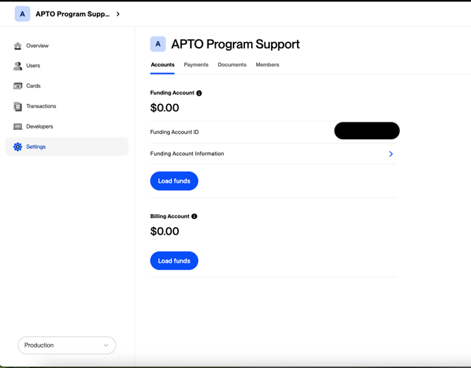Click the Transactions label in sidebar
This screenshot has height=368, width=471.
41,106
